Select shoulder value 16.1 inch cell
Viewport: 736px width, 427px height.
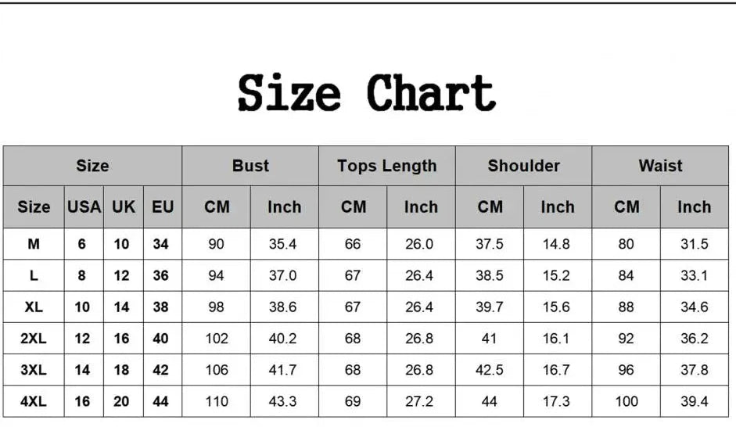pyautogui.click(x=557, y=339)
